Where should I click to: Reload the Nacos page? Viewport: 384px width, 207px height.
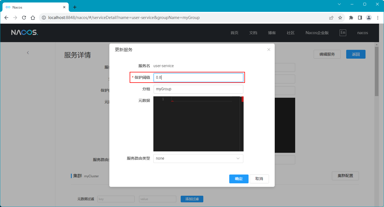(24, 18)
